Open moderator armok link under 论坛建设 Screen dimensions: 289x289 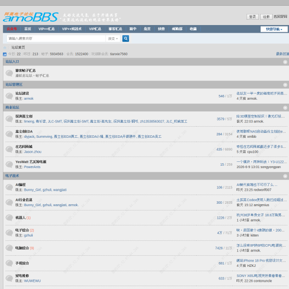[29, 99]
